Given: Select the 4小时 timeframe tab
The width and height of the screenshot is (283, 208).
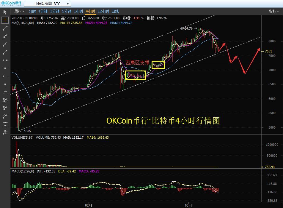Looking at the screenshot, I should [90, 11].
